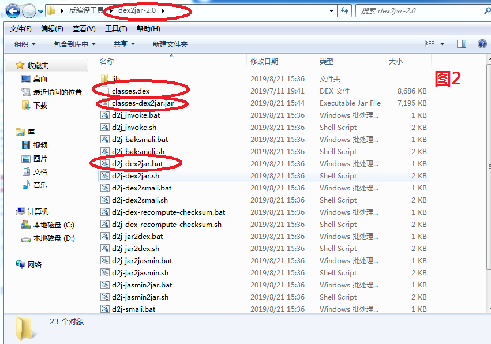Open recent locations dropdown beside Forward arrow

(41, 12)
